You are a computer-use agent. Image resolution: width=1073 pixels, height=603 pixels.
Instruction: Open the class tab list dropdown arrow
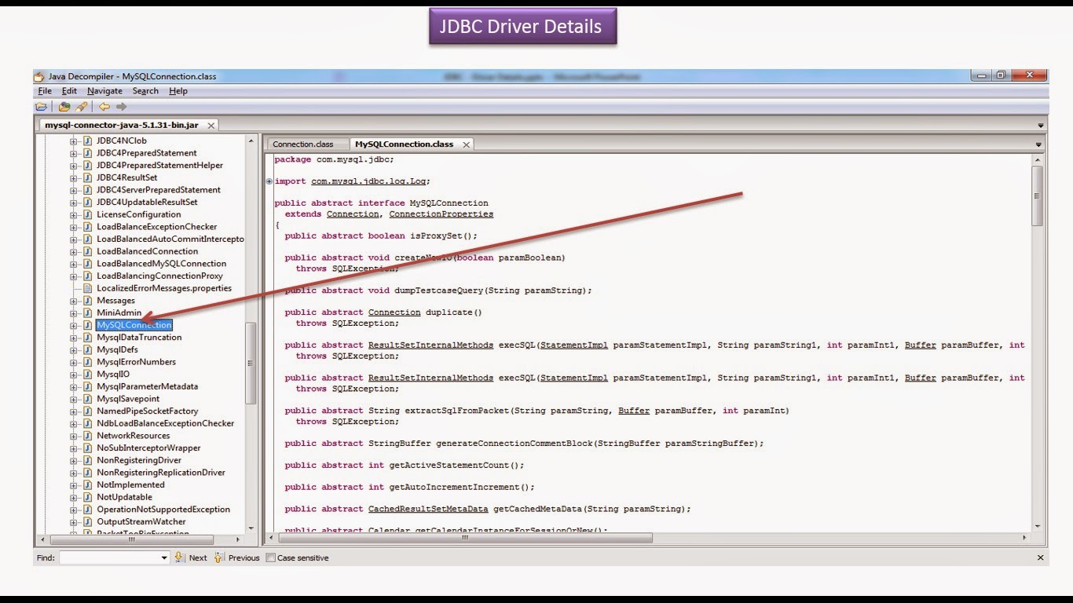coord(1038,144)
